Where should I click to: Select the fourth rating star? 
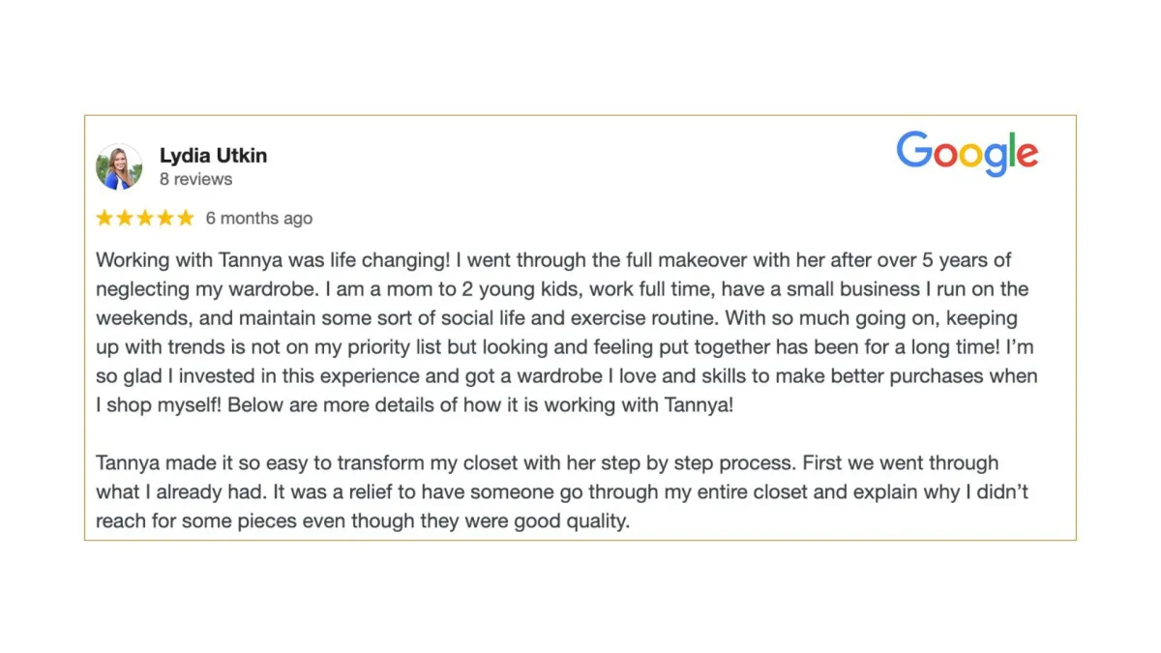click(165, 218)
